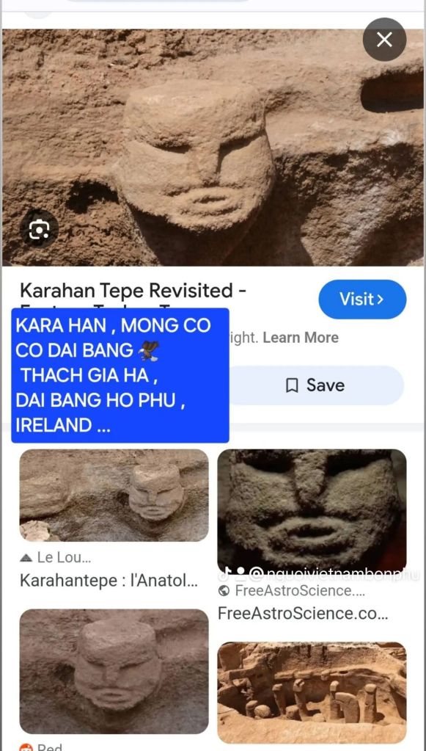Click the eagle emoji in the blue note
This screenshot has height=751, width=426.
[x=148, y=350]
